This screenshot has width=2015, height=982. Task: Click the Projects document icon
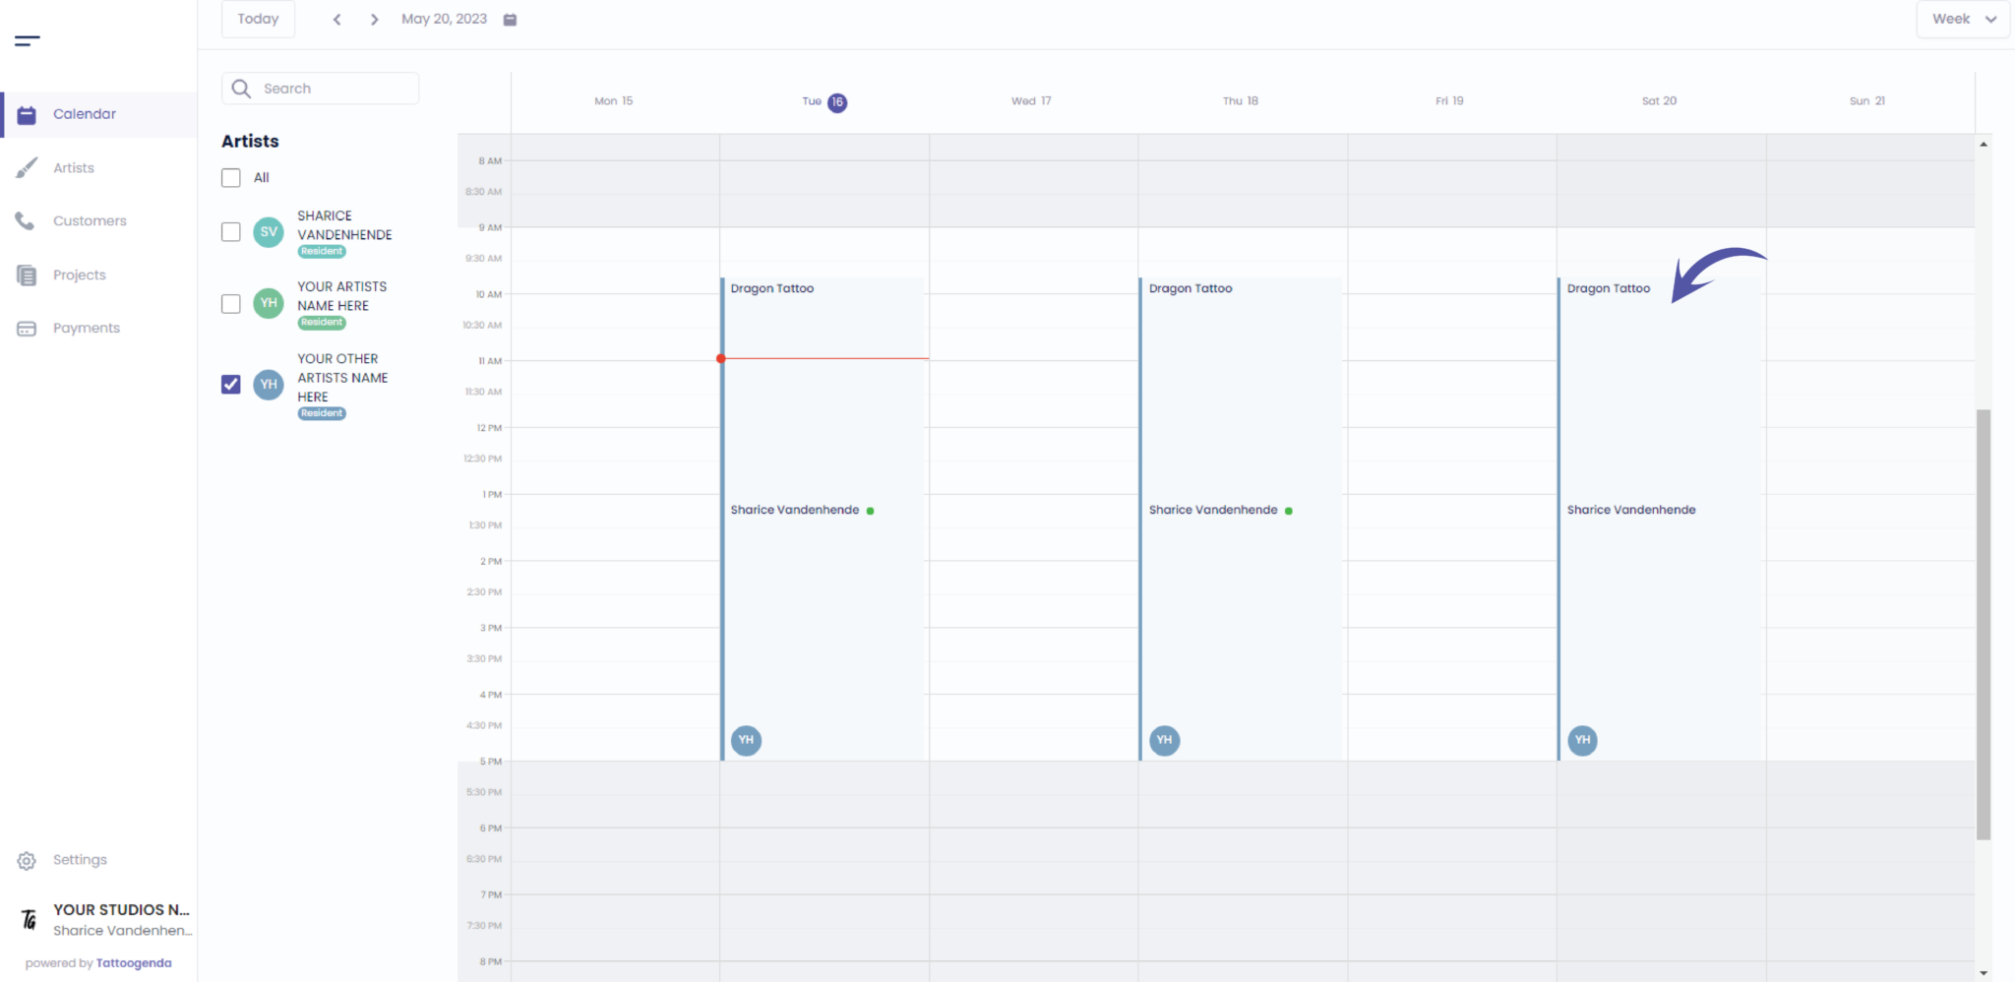[27, 276]
